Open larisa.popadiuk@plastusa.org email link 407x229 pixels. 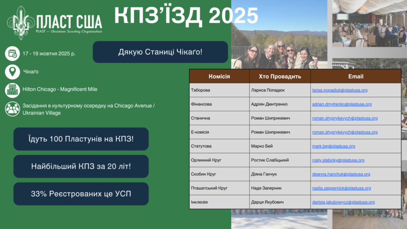(x=339, y=90)
